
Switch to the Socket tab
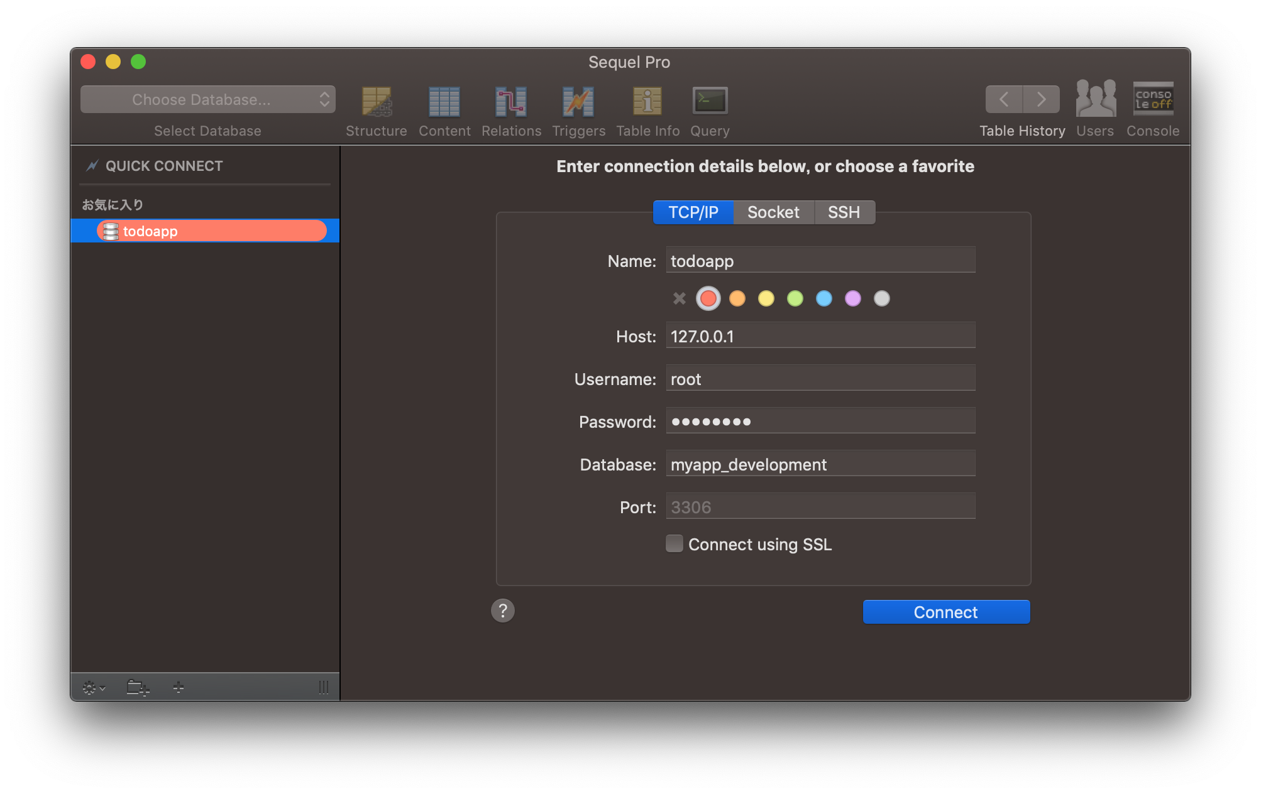pyautogui.click(x=773, y=212)
